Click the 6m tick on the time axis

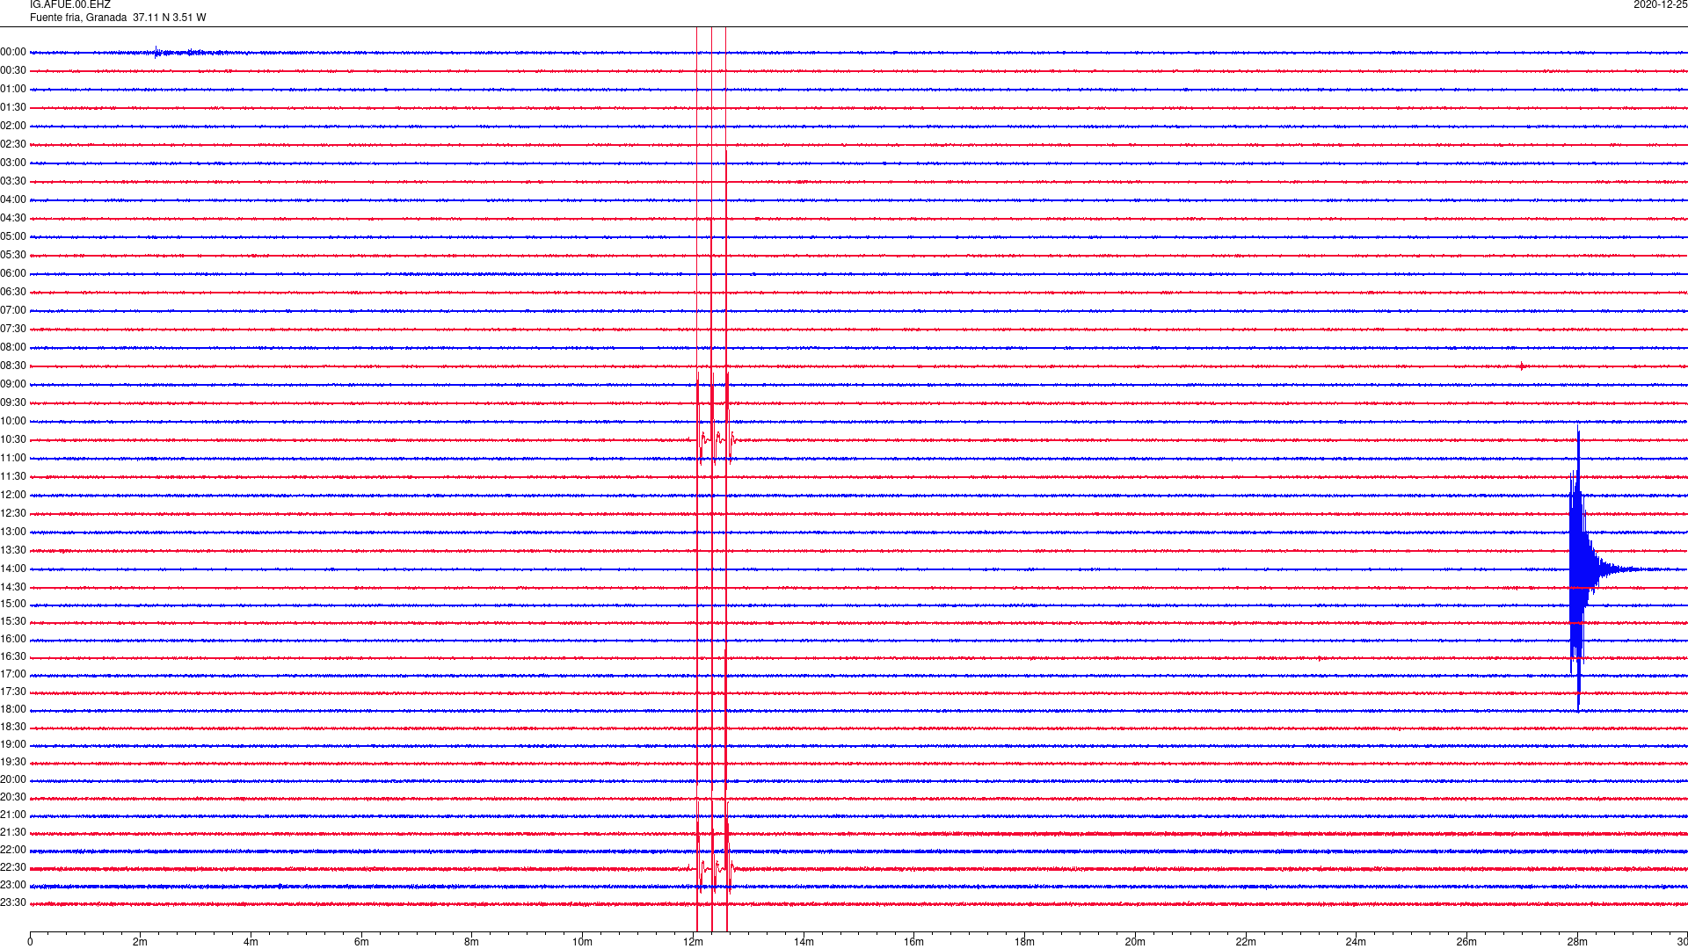pos(361,943)
